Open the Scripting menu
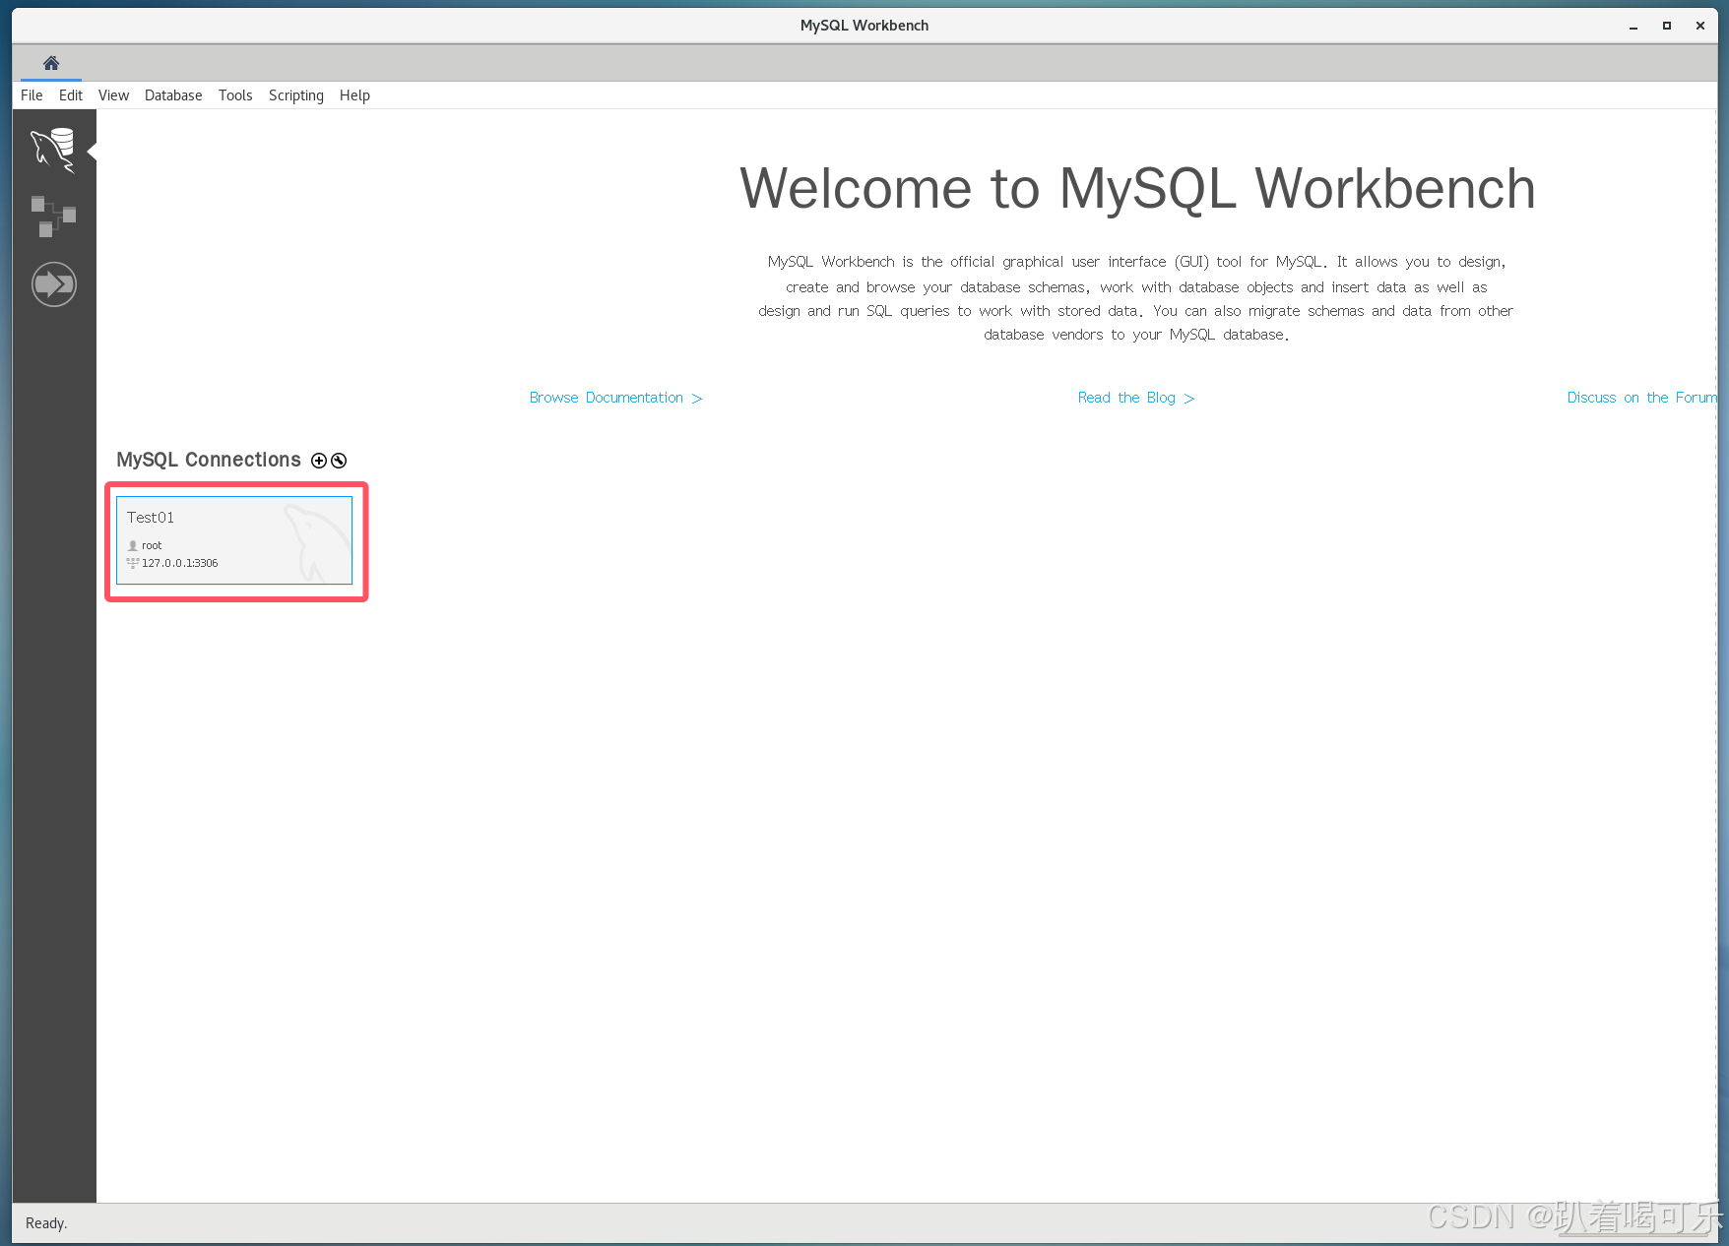Image resolution: width=1729 pixels, height=1246 pixels. [x=296, y=95]
